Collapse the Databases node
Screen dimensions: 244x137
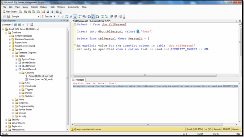(6, 33)
